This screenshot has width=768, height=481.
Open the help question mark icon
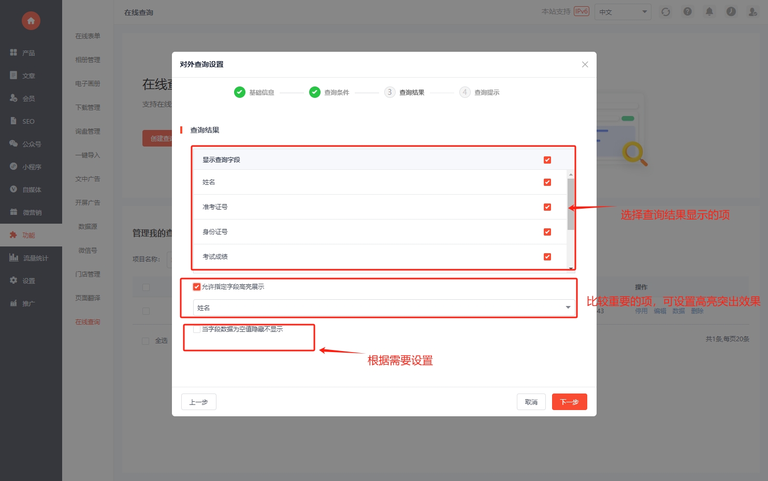pos(687,11)
